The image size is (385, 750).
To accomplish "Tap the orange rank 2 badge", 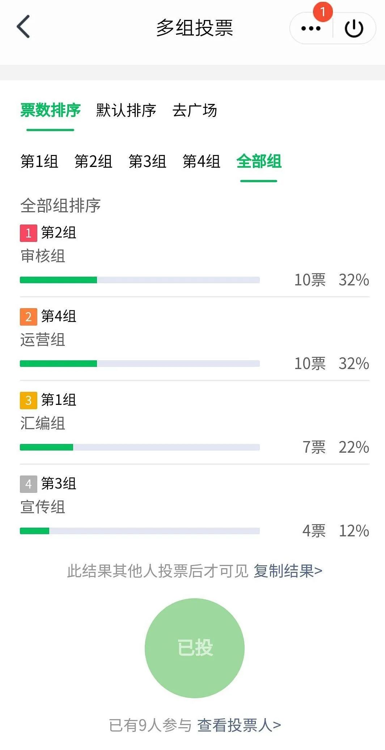I will [x=29, y=317].
